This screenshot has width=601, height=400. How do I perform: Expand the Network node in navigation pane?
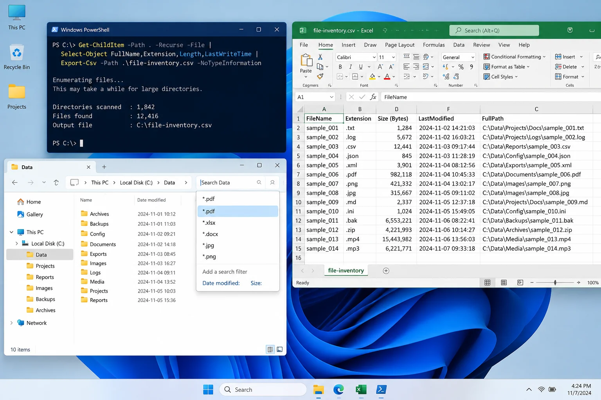[11, 323]
